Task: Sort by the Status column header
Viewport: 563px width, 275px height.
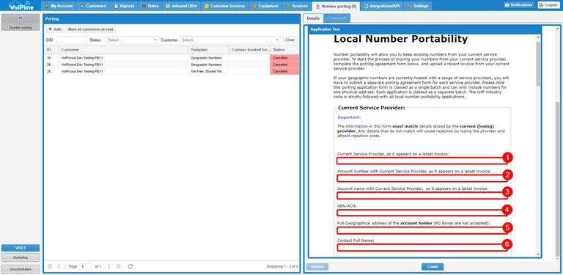Action: [x=284, y=50]
